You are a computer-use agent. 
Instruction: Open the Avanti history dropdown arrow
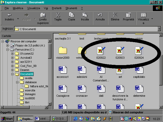(35, 19)
